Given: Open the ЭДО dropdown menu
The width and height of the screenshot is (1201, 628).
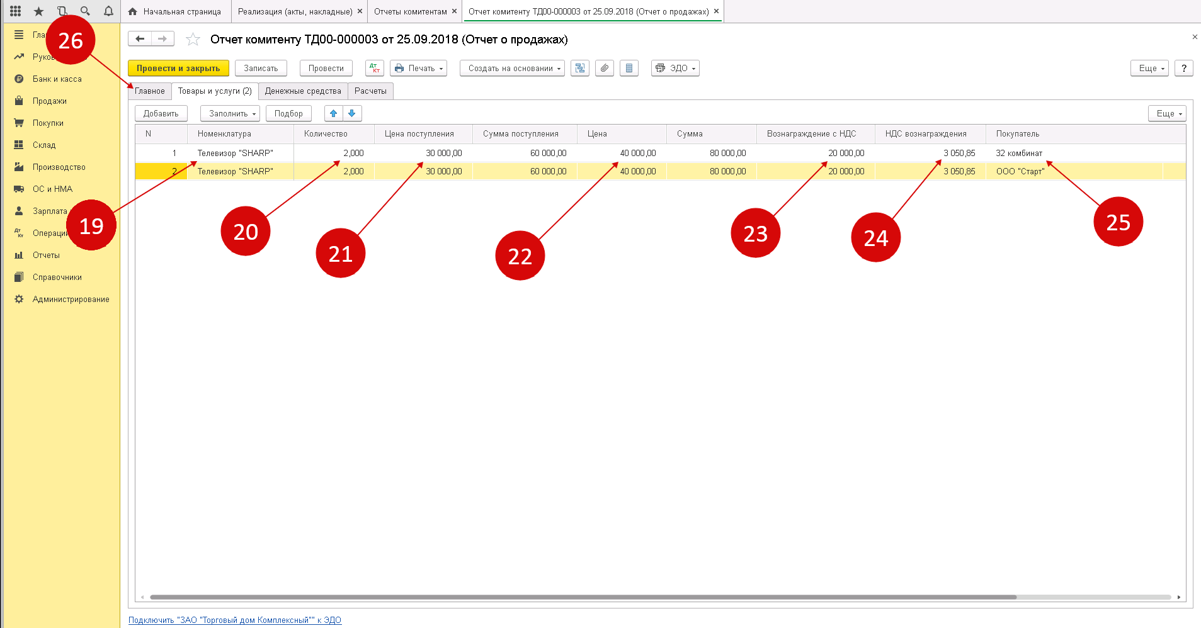Looking at the screenshot, I should point(675,68).
